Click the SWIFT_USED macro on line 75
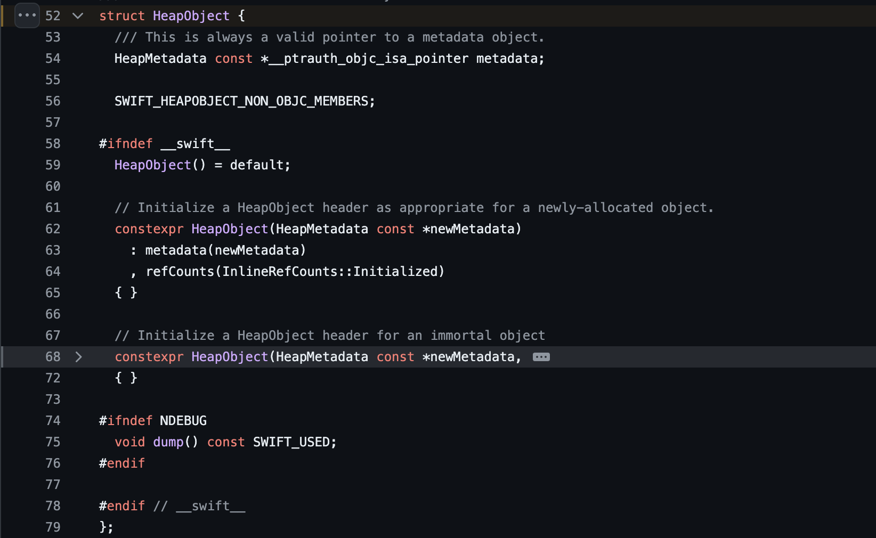The image size is (876, 538). click(291, 442)
